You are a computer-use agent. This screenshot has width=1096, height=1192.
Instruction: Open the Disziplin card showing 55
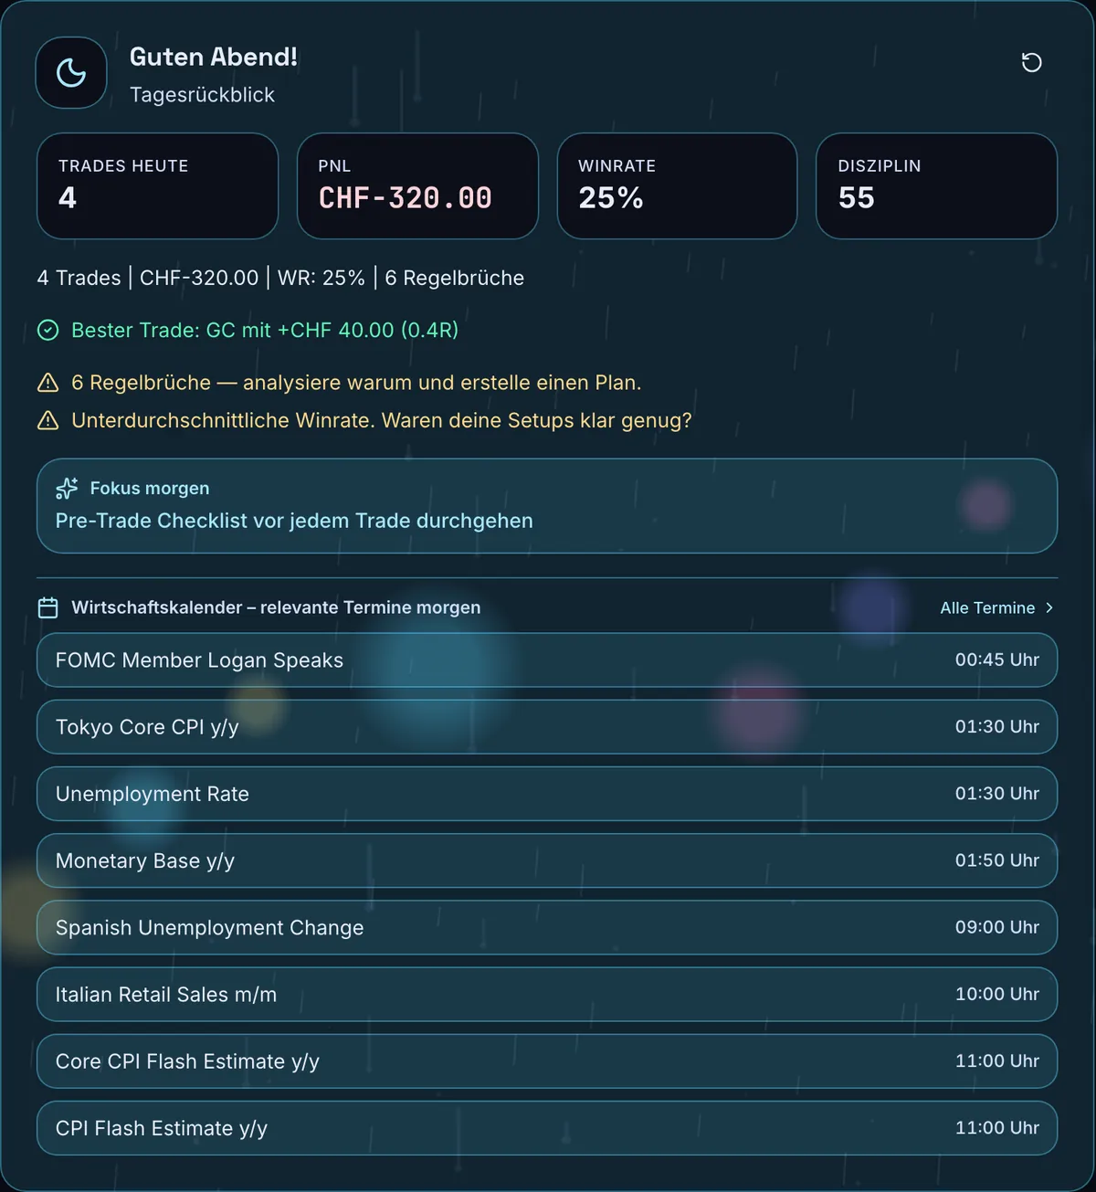936,186
